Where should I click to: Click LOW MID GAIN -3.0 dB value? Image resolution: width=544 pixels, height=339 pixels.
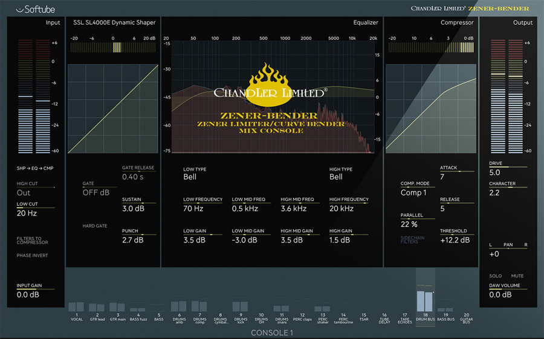tap(244, 240)
